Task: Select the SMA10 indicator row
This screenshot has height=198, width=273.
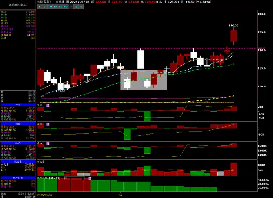Action: 18,15
